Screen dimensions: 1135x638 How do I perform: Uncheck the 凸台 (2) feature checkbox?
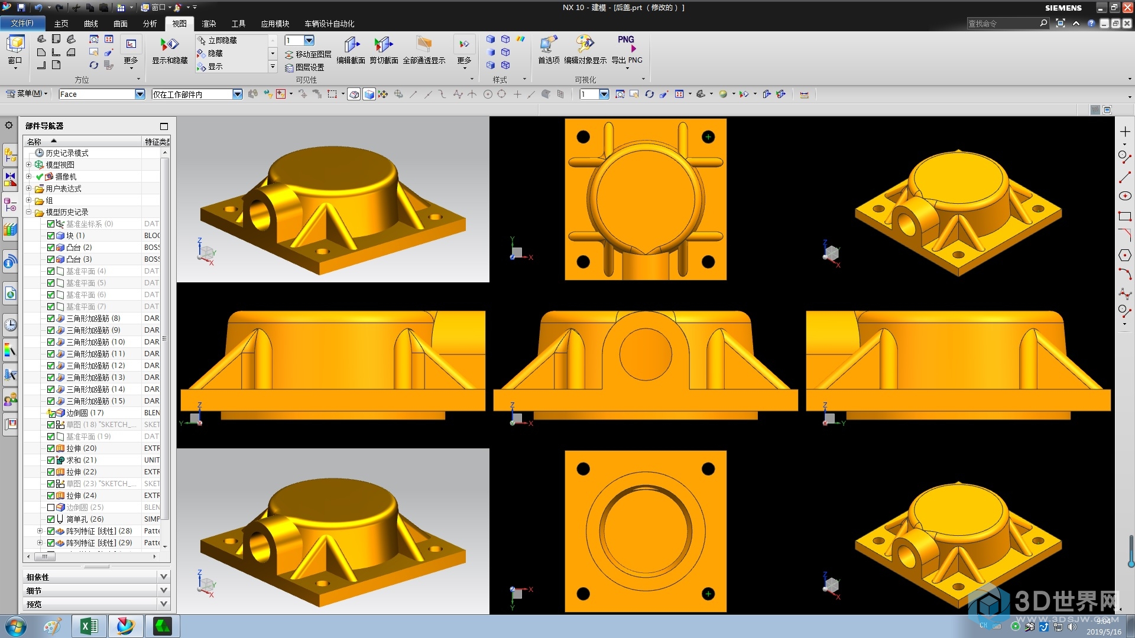tap(51, 248)
